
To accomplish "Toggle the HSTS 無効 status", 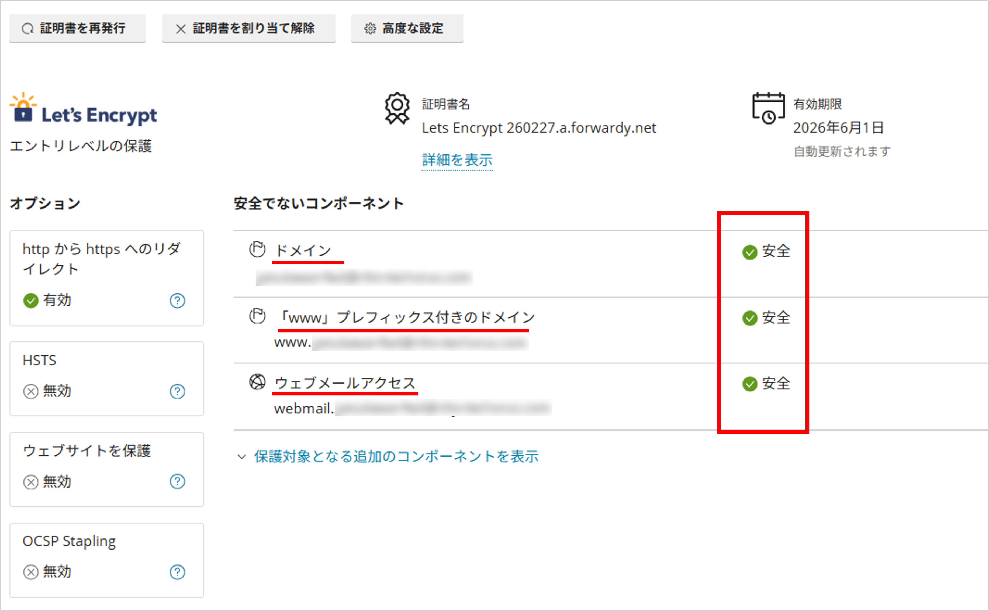I will click(47, 391).
